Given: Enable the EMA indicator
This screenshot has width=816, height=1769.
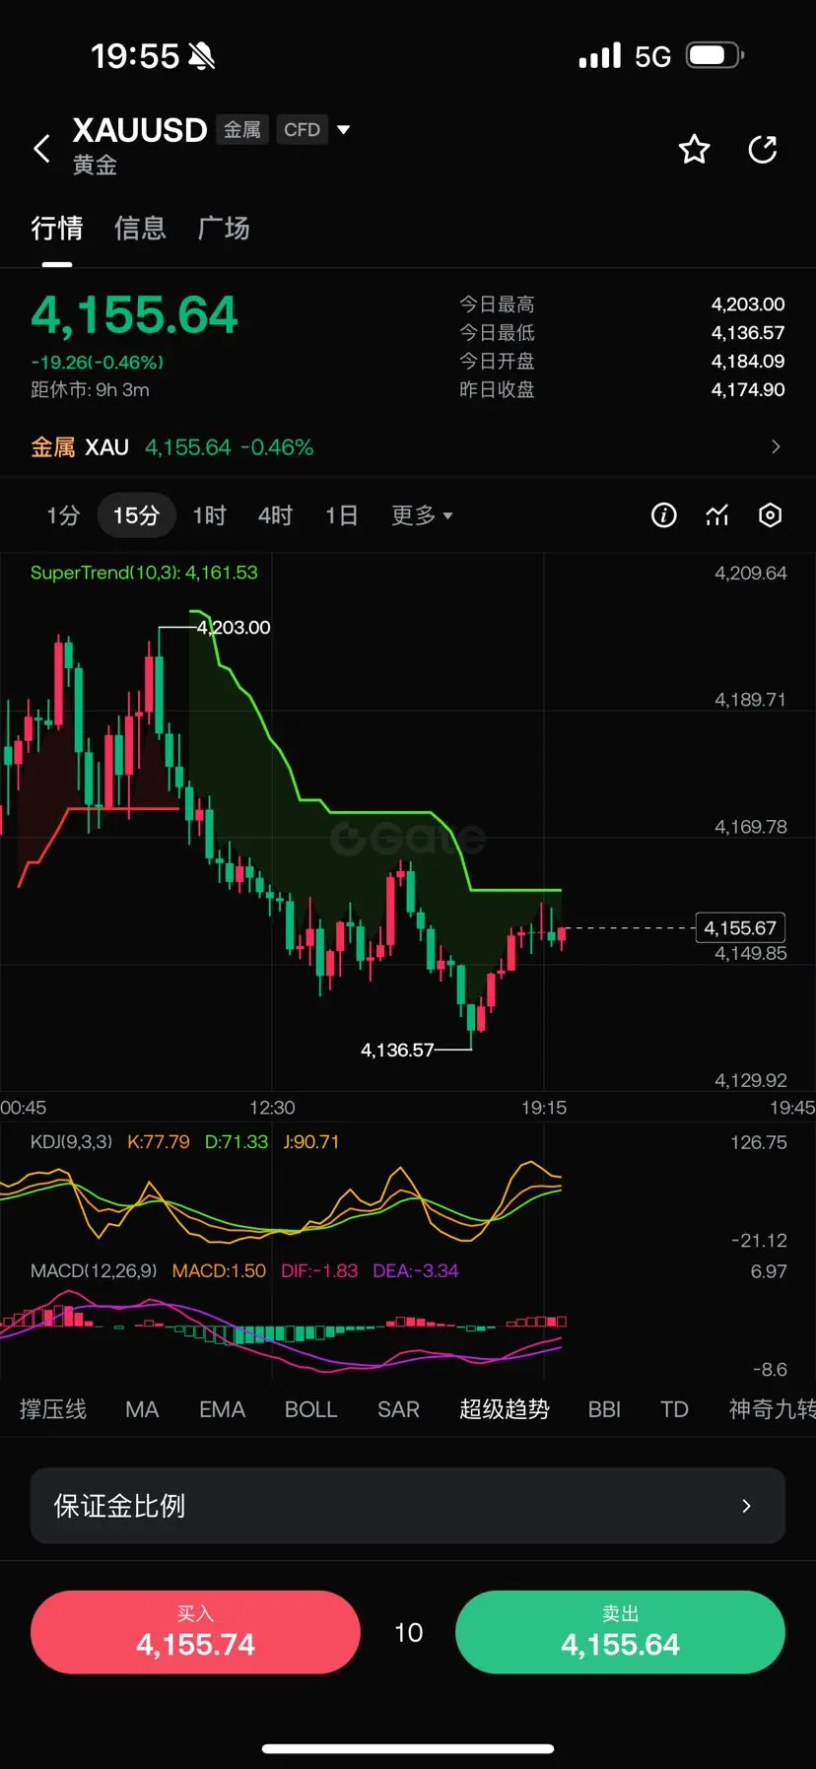Looking at the screenshot, I should [x=222, y=1409].
